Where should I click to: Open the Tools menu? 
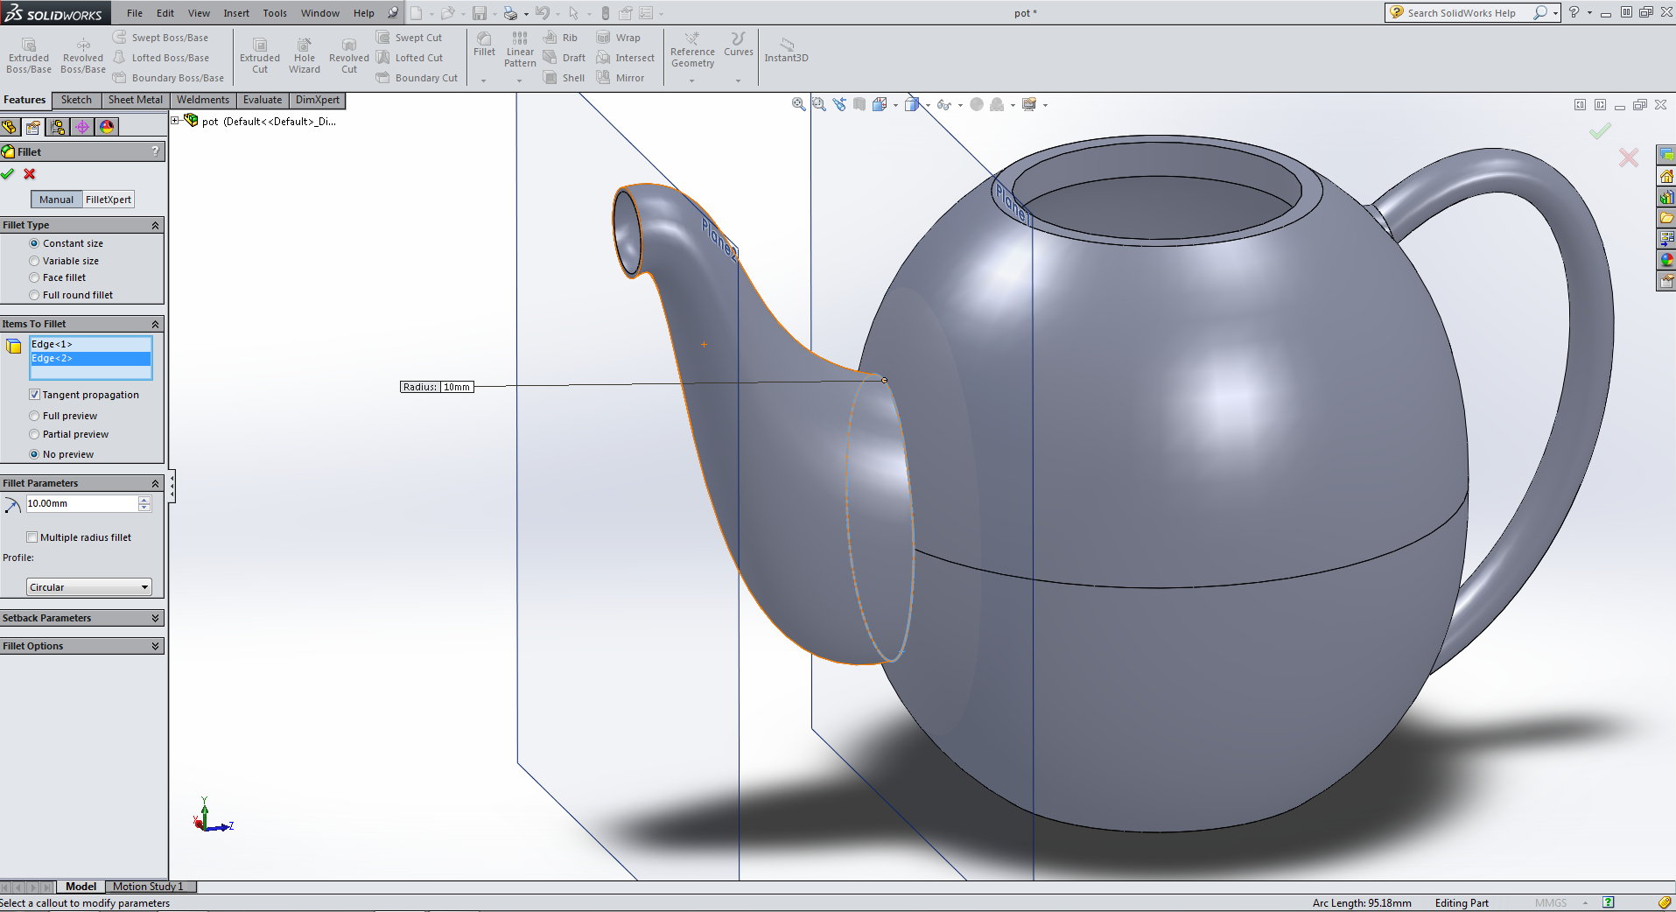click(275, 13)
